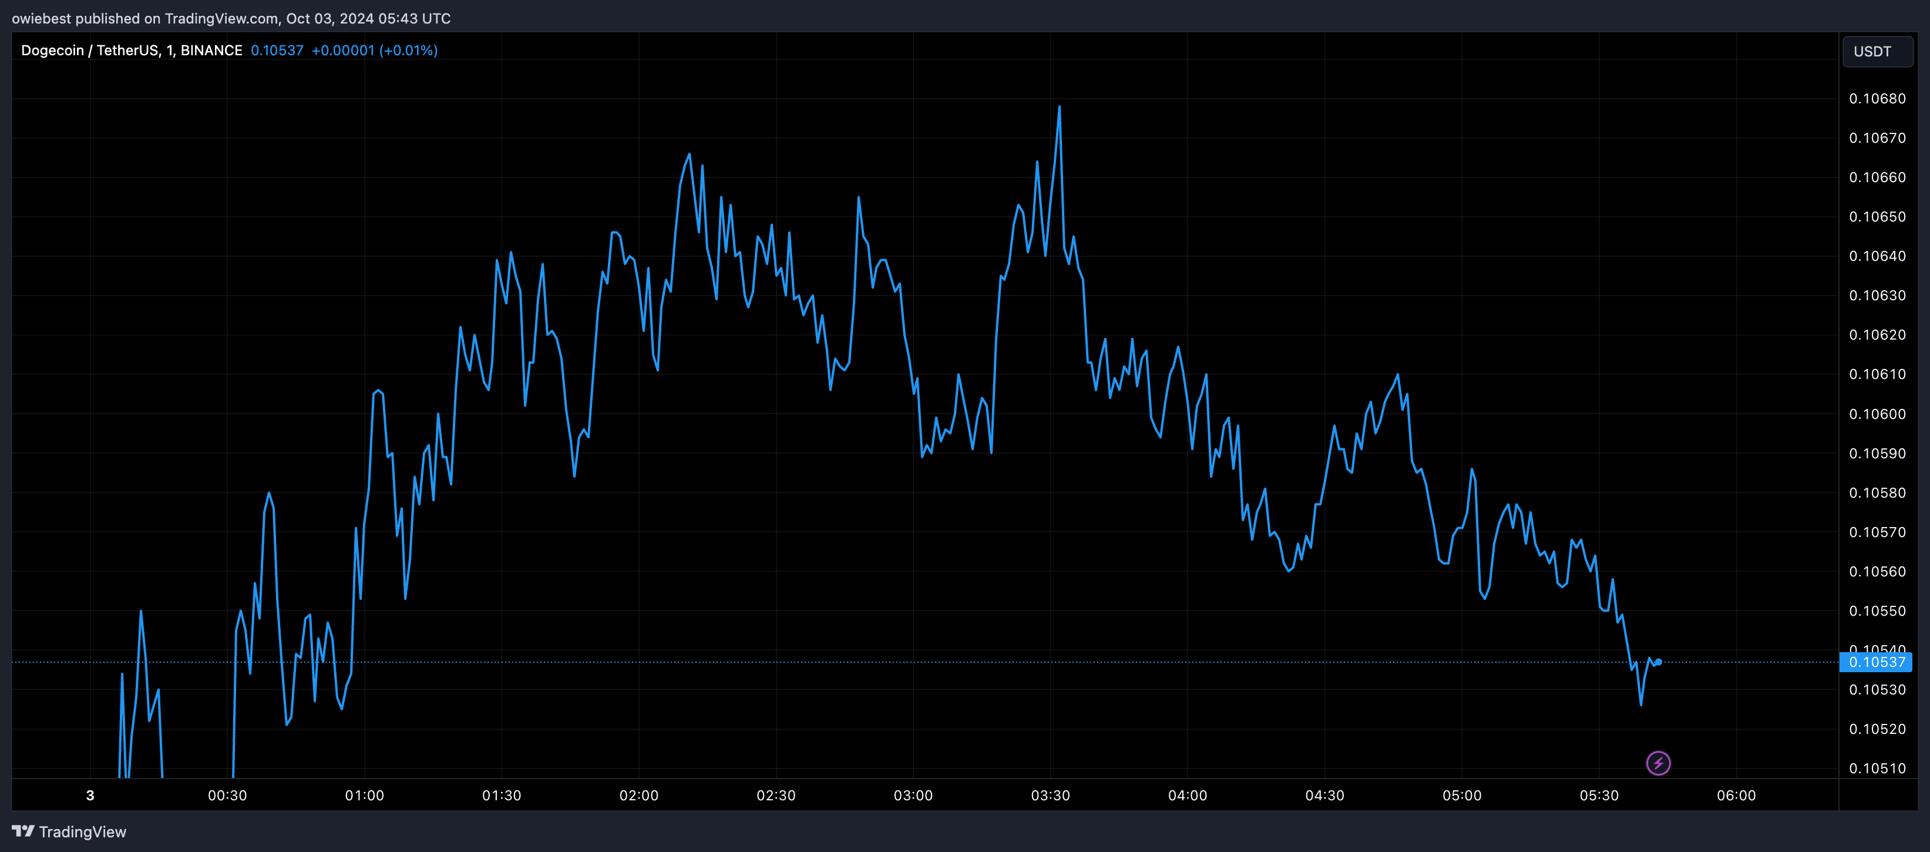Click the 0.10530 price axis label
Screen dimensions: 1930x852
(1877, 689)
